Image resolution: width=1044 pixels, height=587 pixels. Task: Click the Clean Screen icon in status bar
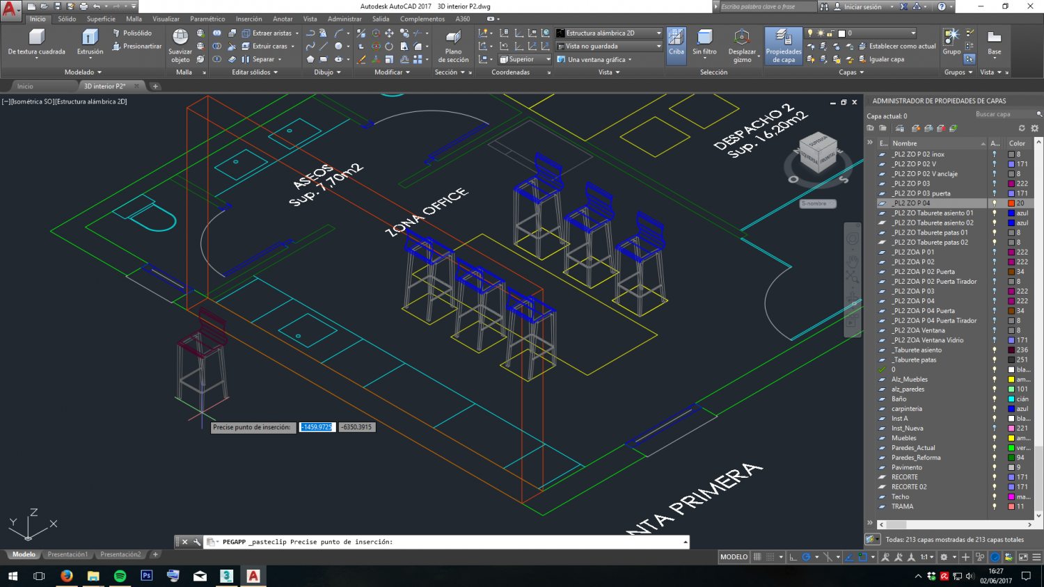pyautogui.click(x=1023, y=557)
